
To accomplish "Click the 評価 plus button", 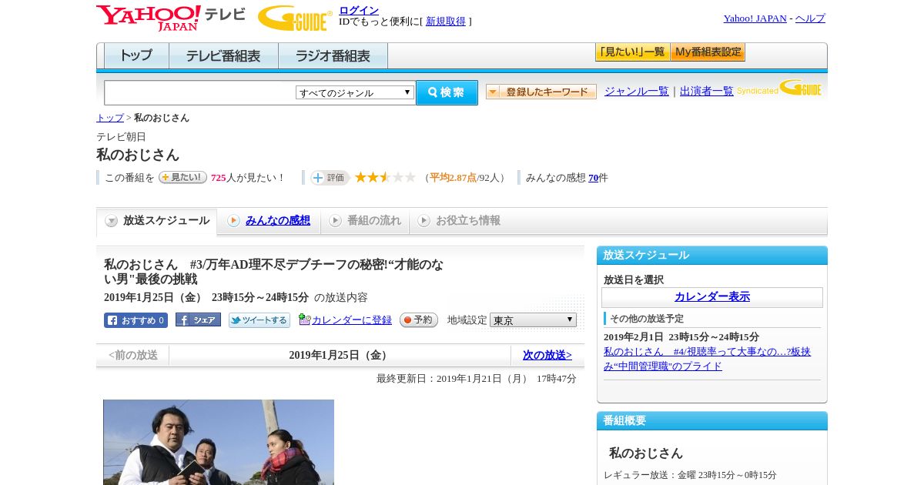I will coord(330,178).
